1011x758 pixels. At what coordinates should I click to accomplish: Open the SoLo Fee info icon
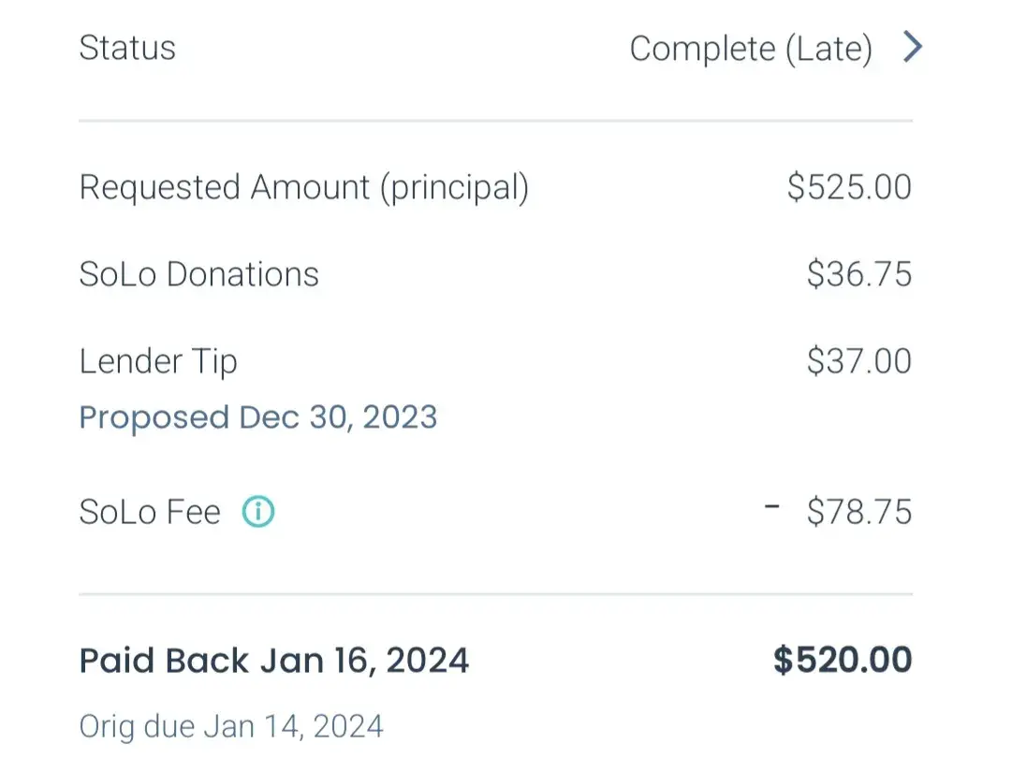(x=258, y=512)
